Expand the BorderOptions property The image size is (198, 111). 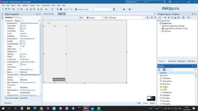click(6, 23)
